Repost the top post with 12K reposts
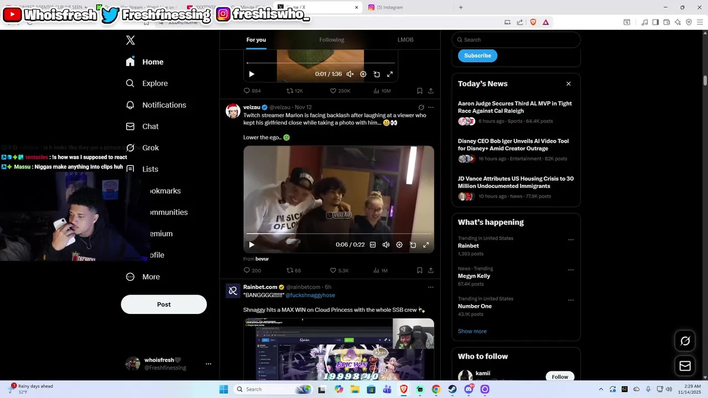This screenshot has width=708, height=398. coord(294,91)
